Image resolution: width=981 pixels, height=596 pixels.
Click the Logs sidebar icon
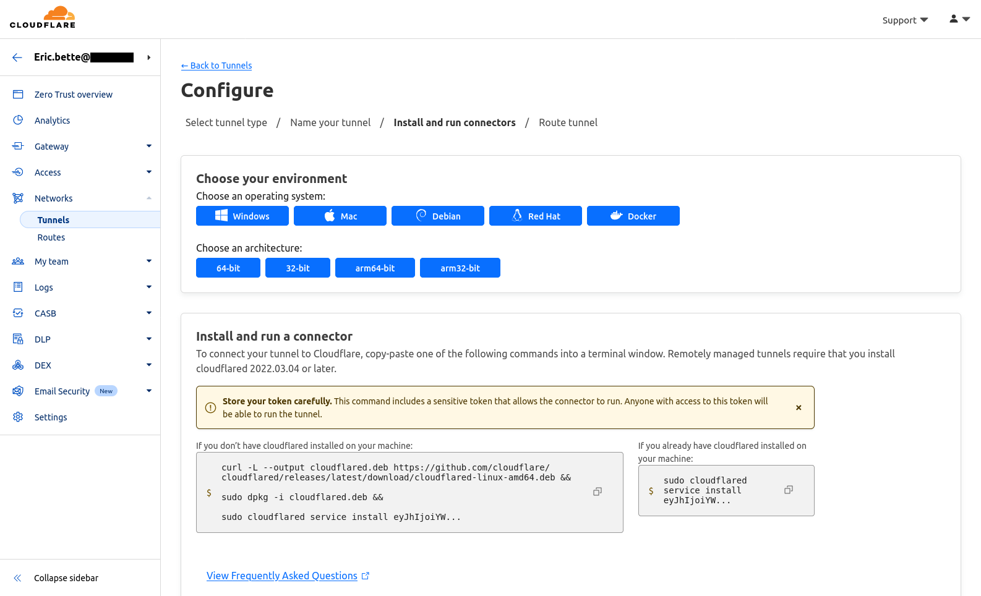(18, 287)
